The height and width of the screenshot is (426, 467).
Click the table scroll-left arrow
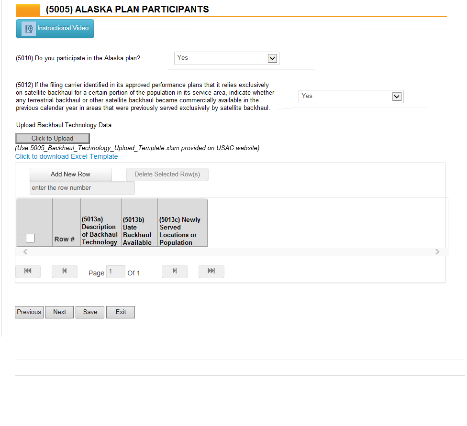tap(25, 252)
